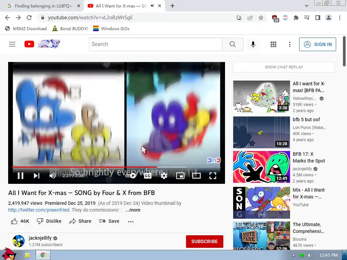Toggle closed captions CC button
The width and height of the screenshot is (347, 260).
click(148, 176)
